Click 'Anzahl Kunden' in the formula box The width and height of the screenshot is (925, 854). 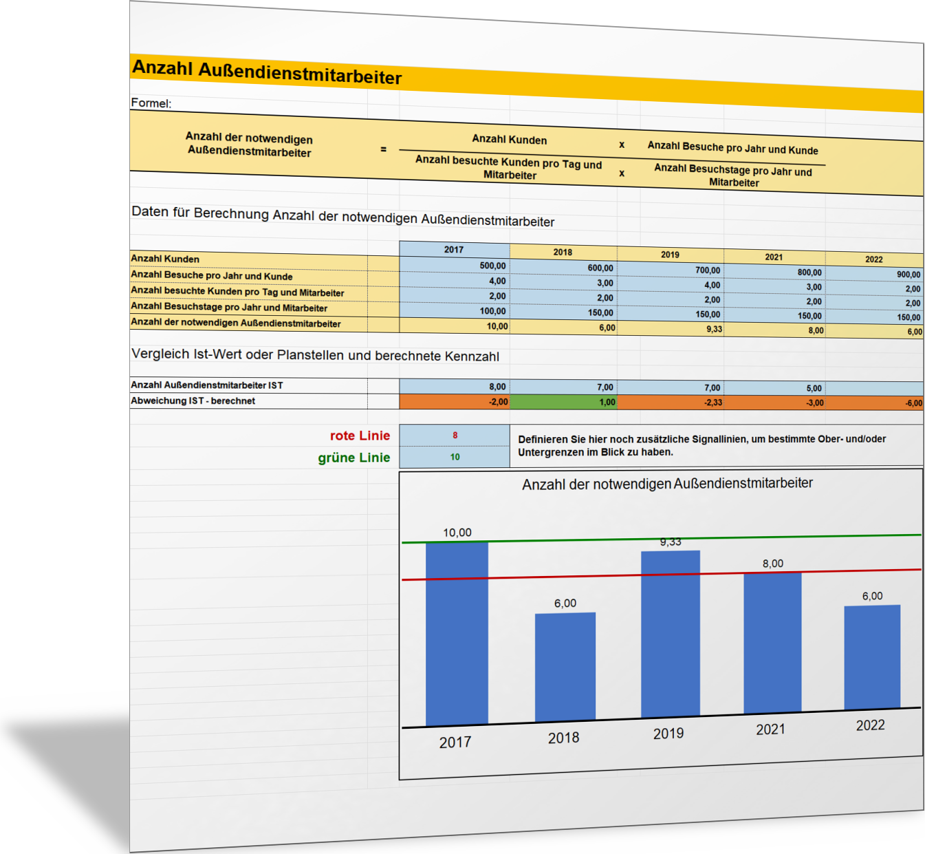click(x=510, y=139)
